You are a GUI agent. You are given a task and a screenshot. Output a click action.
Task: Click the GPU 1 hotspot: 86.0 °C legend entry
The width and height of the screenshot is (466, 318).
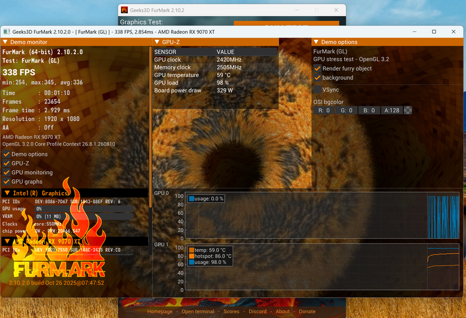(x=210, y=256)
